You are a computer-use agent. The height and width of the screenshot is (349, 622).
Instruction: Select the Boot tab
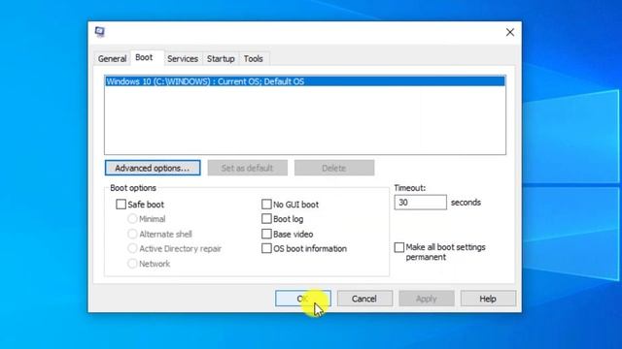pyautogui.click(x=144, y=58)
